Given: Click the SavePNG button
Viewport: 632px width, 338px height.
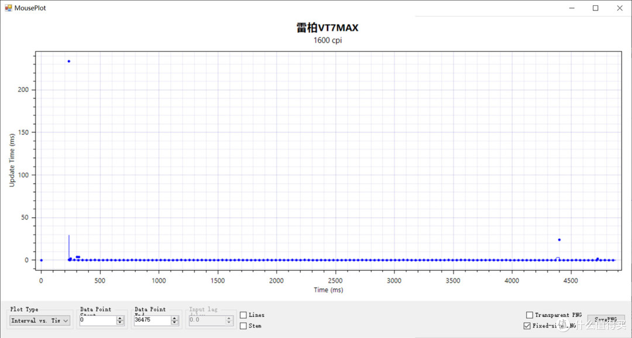Looking at the screenshot, I should click(x=606, y=319).
